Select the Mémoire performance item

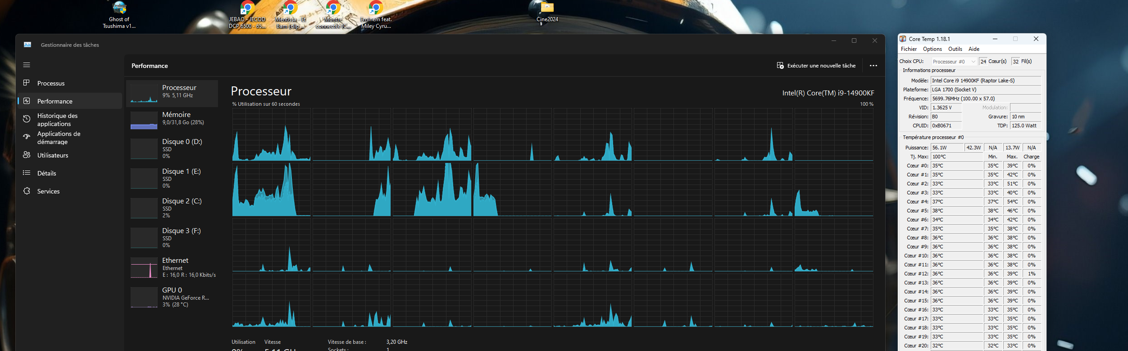(172, 121)
